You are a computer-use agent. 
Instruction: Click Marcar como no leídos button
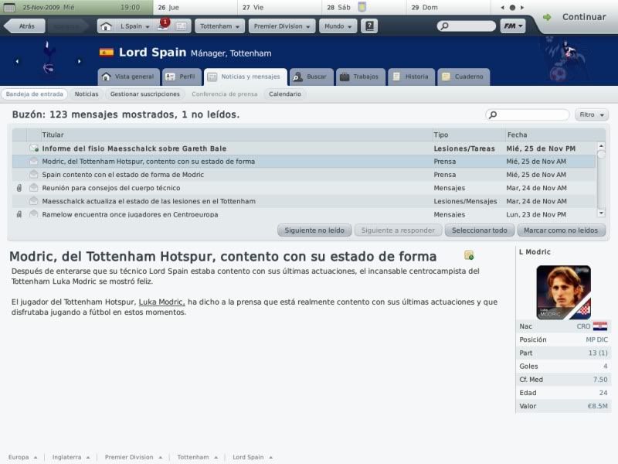[561, 230]
